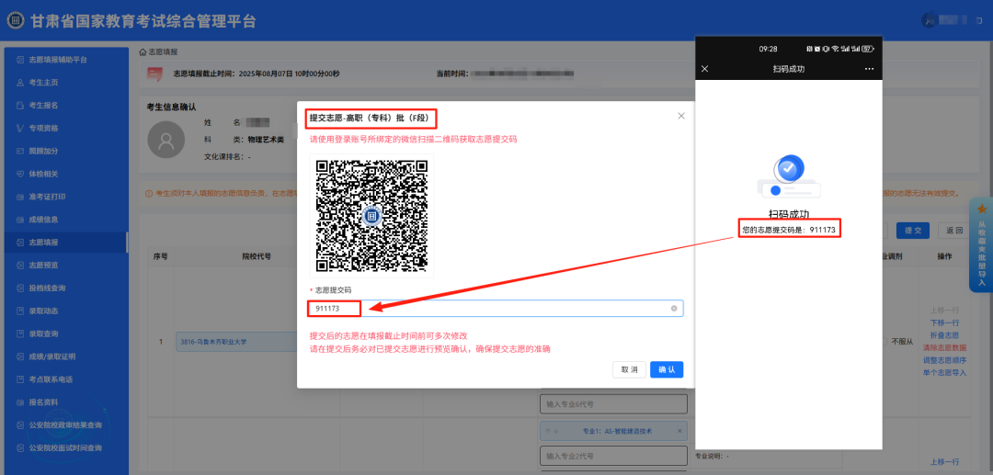Close the phone 扫码成功 screen with X
The width and height of the screenshot is (993, 475).
705,69
